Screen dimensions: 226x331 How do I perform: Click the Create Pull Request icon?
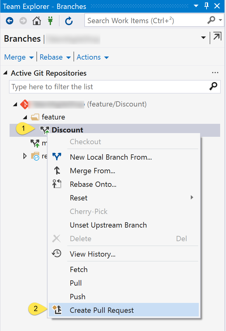57,310
